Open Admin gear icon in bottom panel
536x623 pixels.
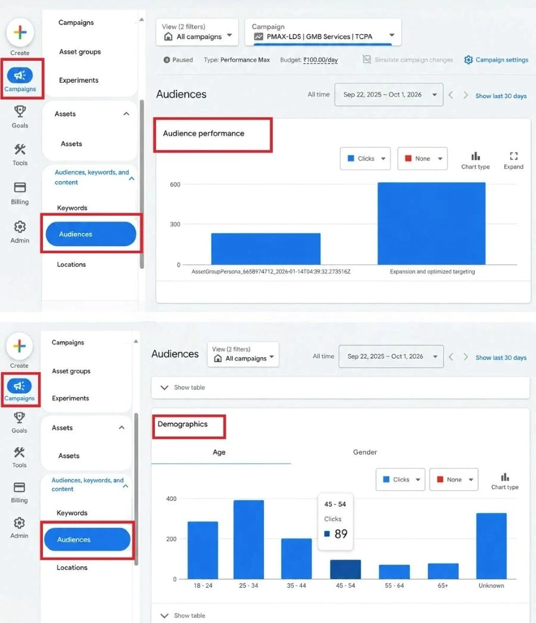(19, 522)
